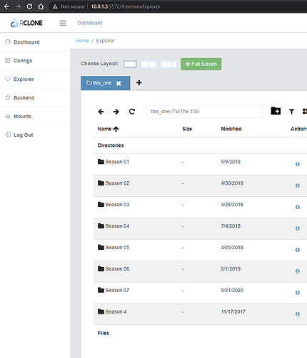Open the Season 03 directory

(x=117, y=205)
